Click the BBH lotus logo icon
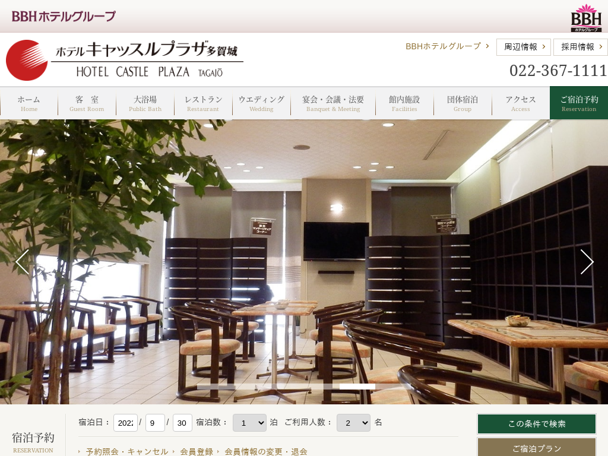Screen dimensions: 608x456 [x=586, y=18]
